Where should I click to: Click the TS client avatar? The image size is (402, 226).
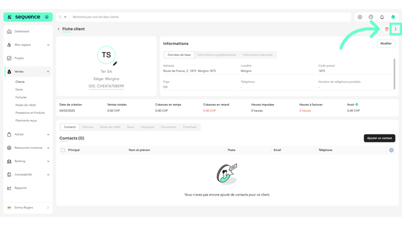pos(106,55)
